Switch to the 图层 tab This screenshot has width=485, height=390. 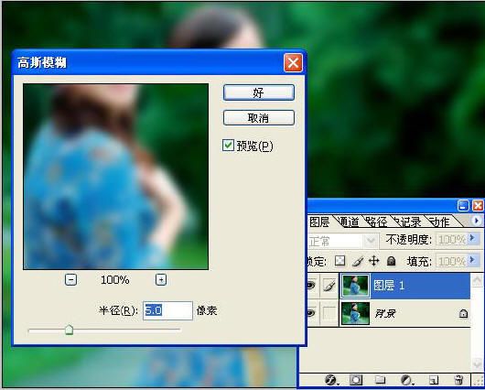pyautogui.click(x=319, y=222)
